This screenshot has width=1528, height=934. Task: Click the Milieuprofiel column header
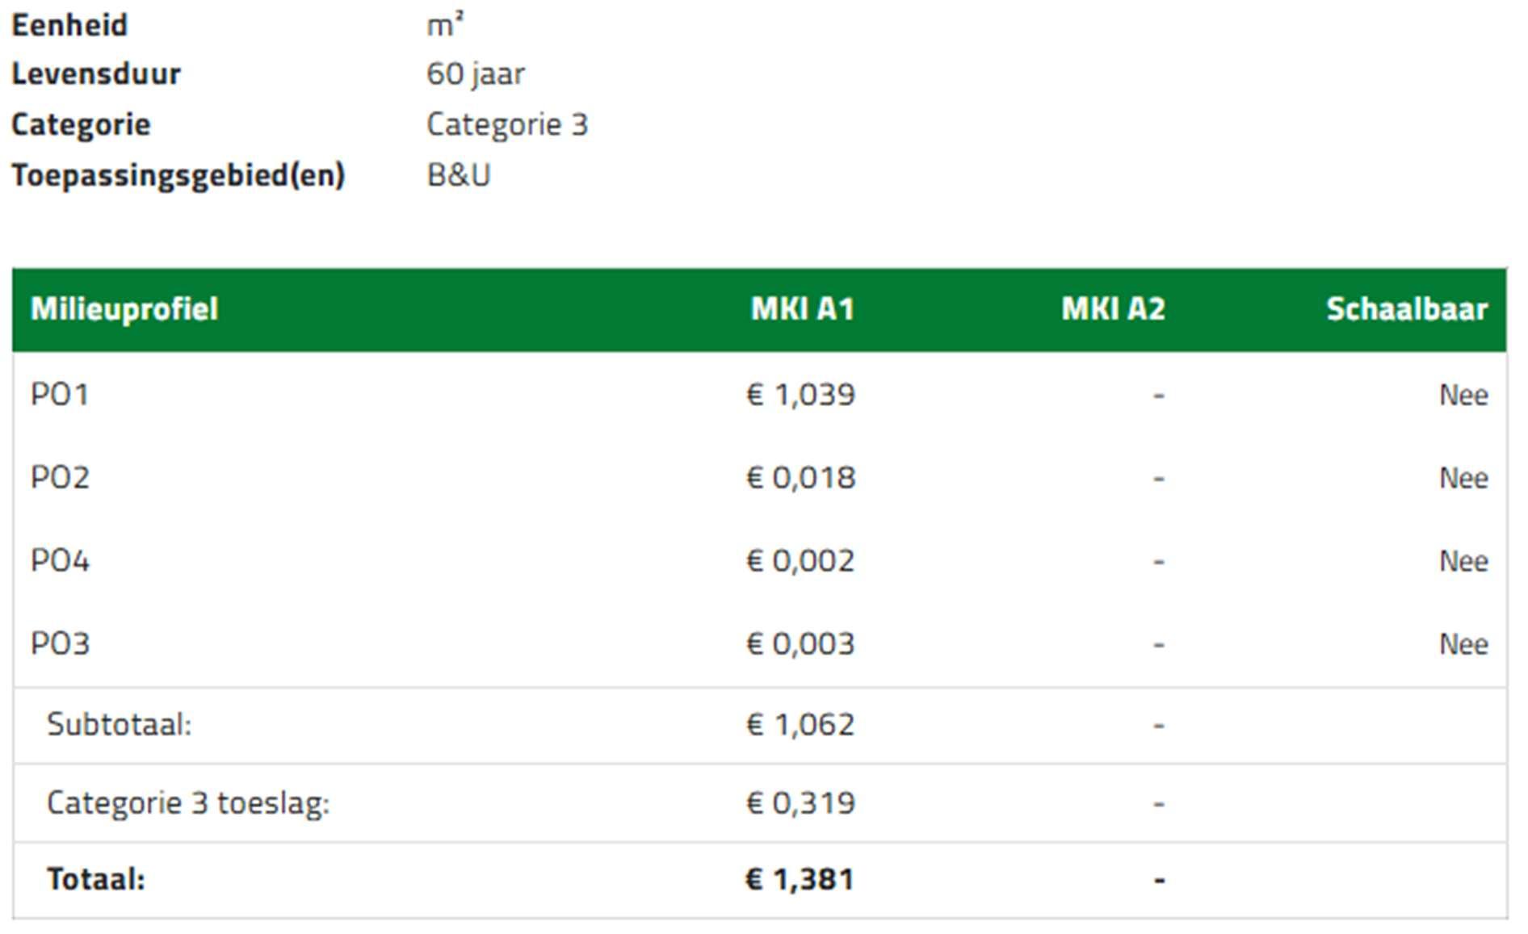coord(124,309)
